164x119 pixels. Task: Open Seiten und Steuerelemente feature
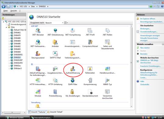(x=107, y=45)
